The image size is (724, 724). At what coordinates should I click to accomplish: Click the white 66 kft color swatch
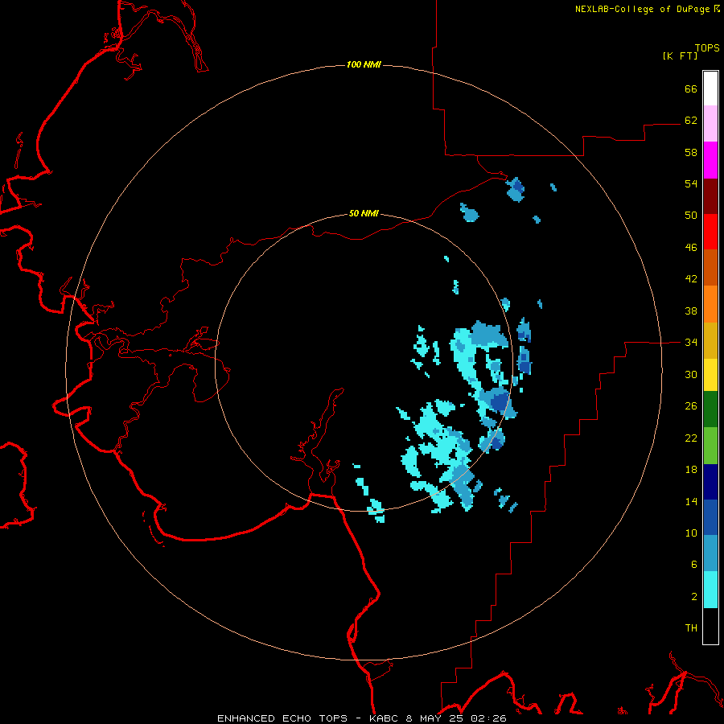(x=710, y=88)
